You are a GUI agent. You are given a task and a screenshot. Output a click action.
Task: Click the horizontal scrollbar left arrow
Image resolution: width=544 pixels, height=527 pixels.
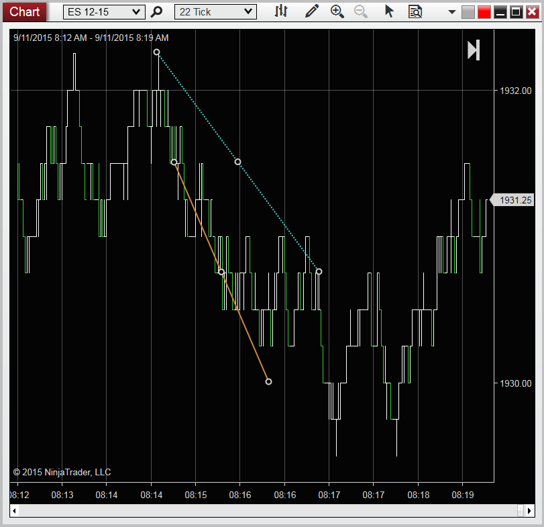(x=14, y=511)
